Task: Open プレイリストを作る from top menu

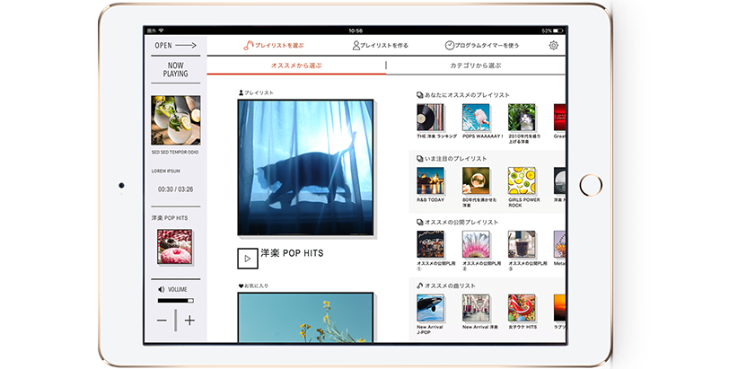Action: [381, 45]
